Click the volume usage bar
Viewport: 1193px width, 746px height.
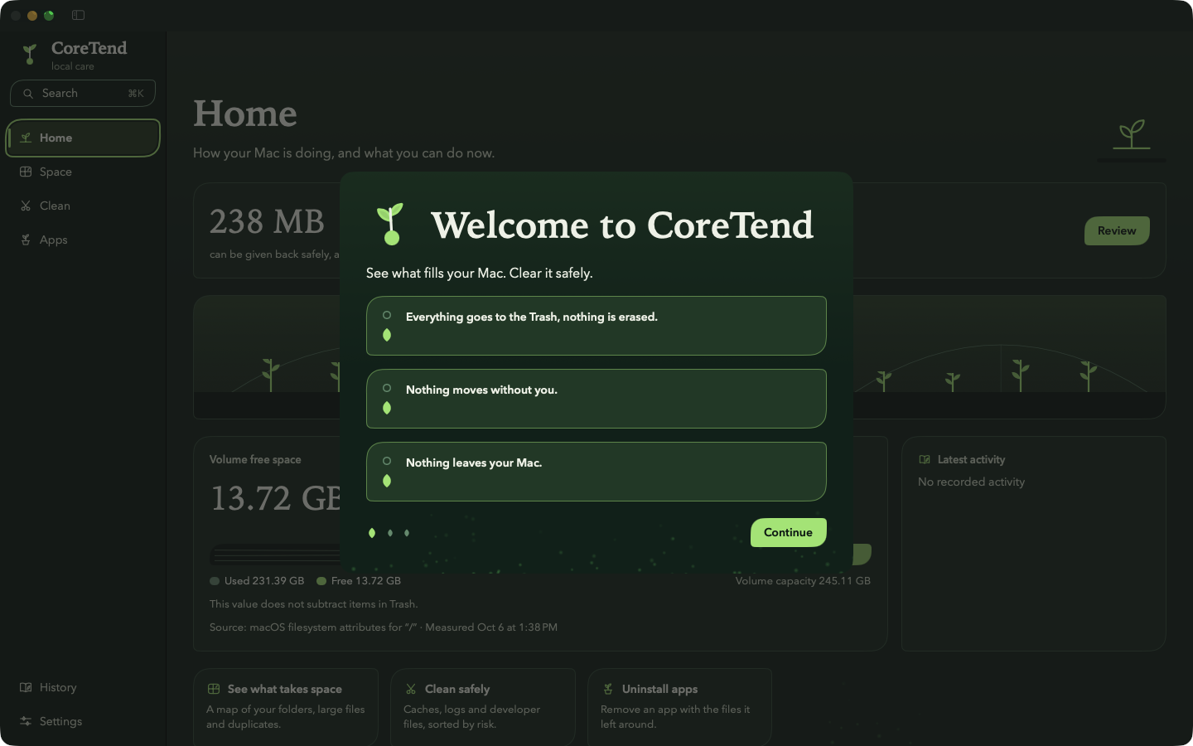pos(540,555)
